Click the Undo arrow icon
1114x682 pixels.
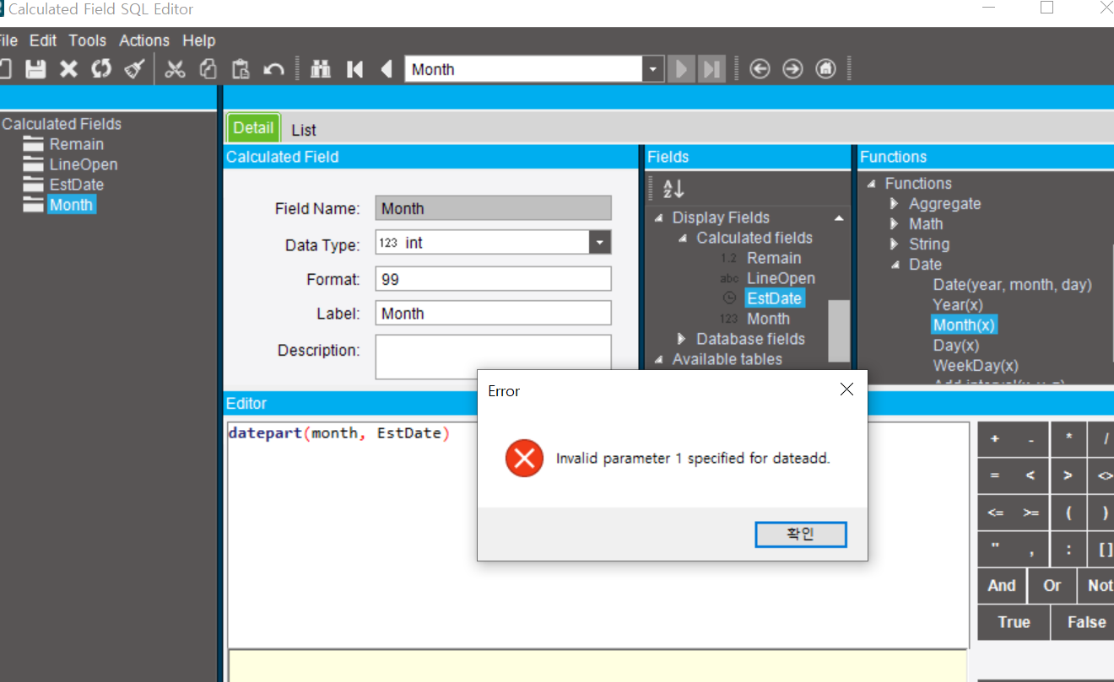click(x=273, y=69)
